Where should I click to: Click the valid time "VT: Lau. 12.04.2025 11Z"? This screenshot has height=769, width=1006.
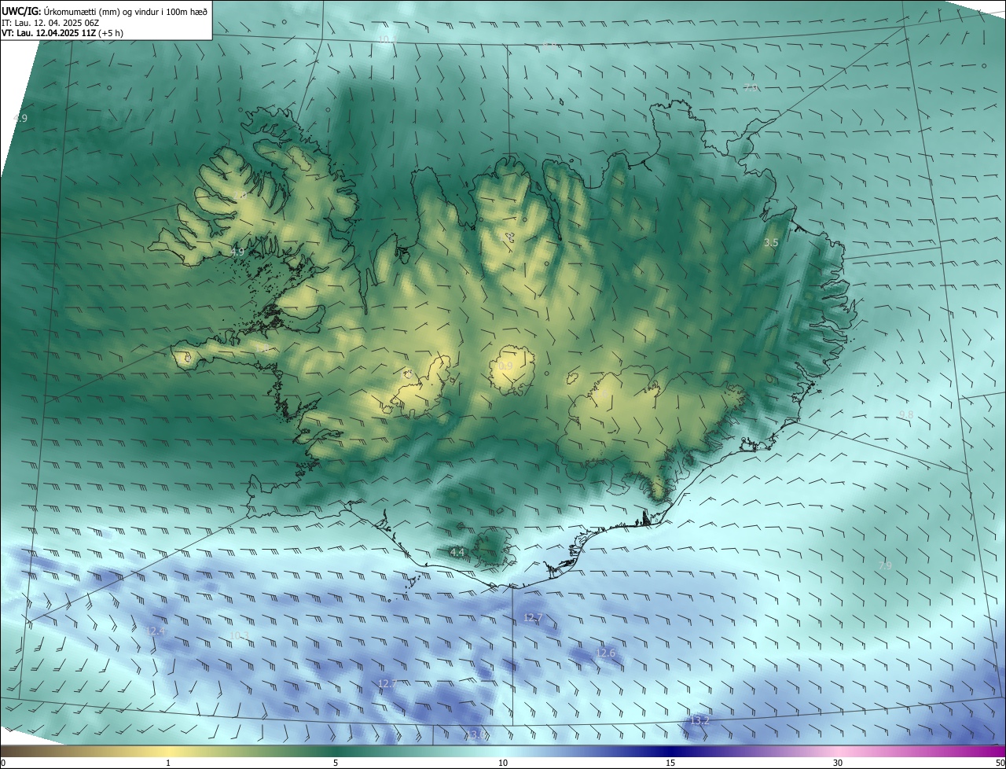pos(49,33)
